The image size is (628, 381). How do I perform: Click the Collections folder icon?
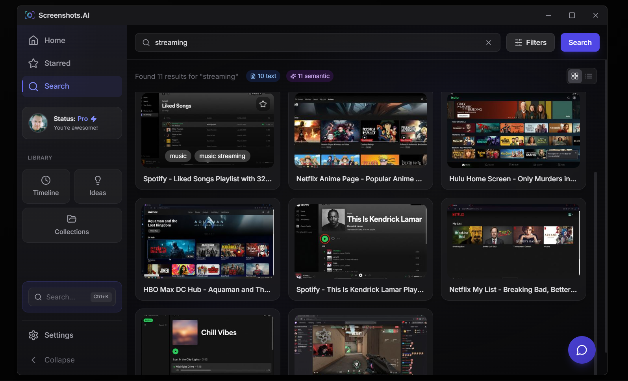(x=72, y=219)
